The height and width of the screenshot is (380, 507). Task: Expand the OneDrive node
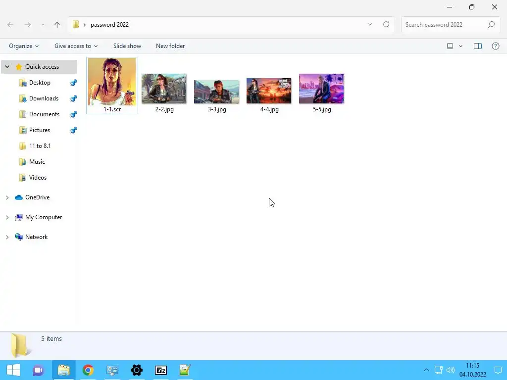pos(7,197)
